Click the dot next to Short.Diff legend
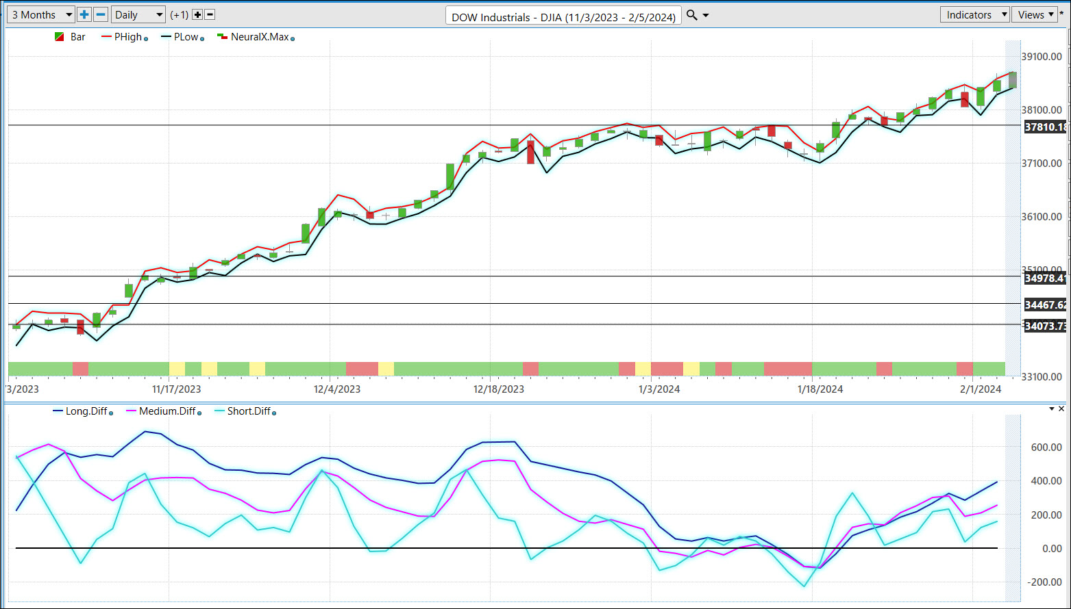 tap(275, 413)
